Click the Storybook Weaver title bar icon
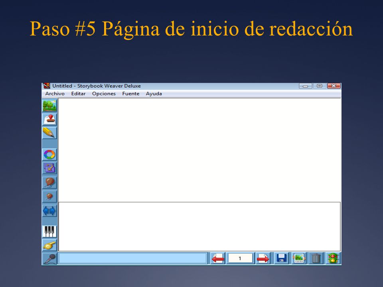This screenshot has height=287, width=383. (x=46, y=86)
